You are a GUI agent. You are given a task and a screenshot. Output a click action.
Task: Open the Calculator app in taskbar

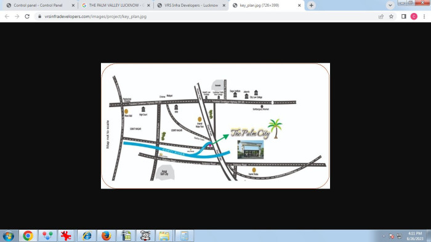184,236
